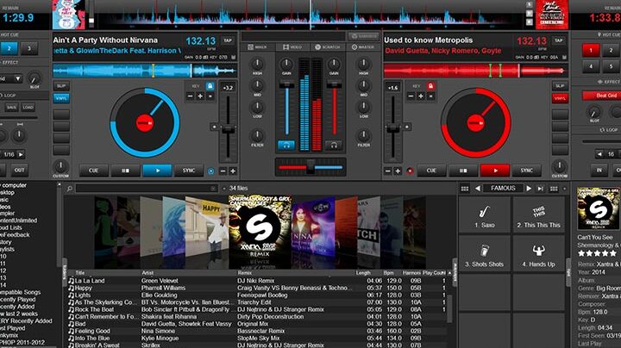
Task: Clear the search field with x icon
Action: [x=213, y=189]
